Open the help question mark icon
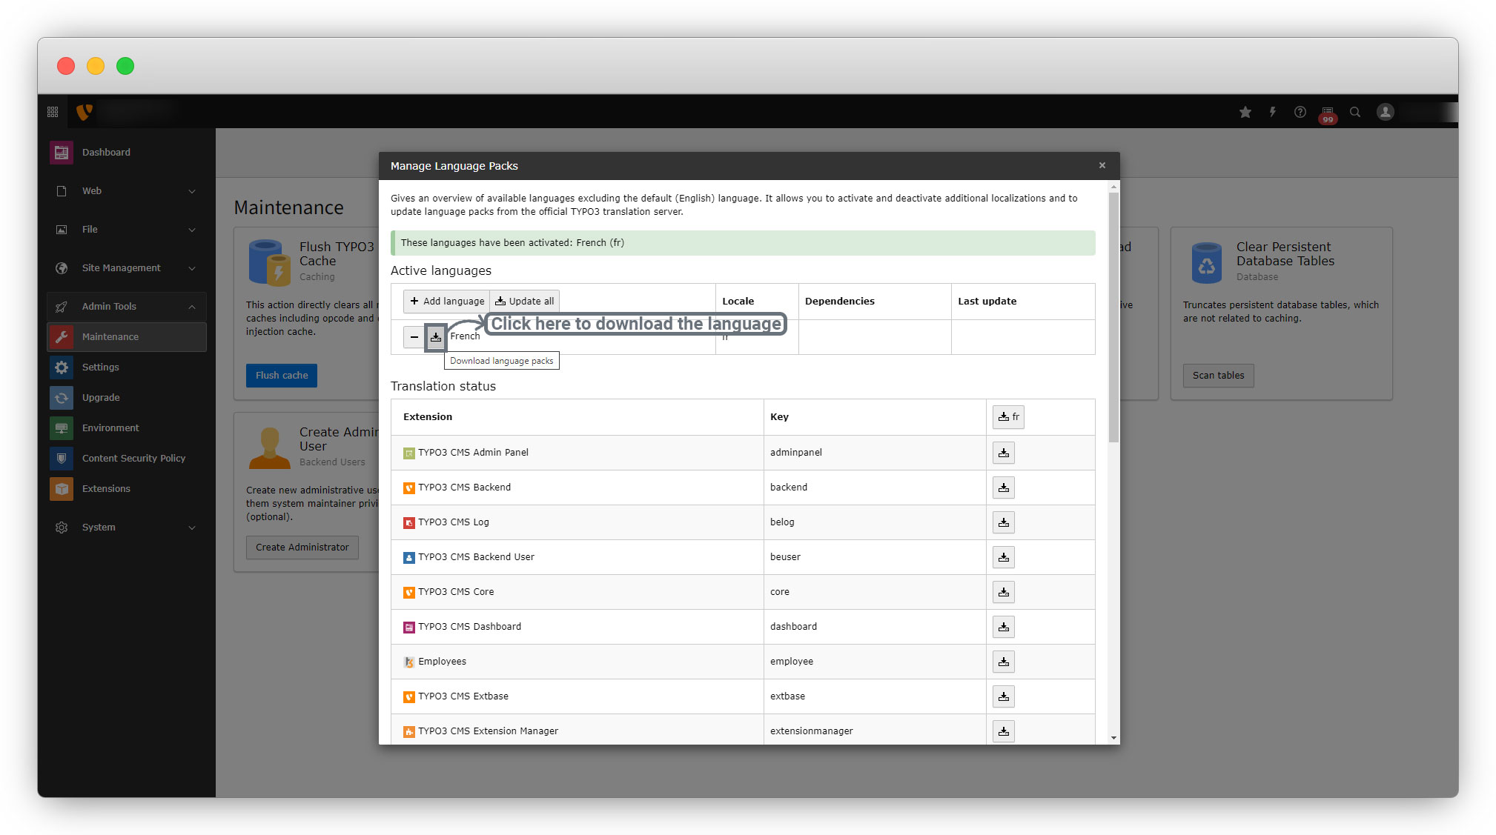1496x835 pixels. tap(1300, 112)
